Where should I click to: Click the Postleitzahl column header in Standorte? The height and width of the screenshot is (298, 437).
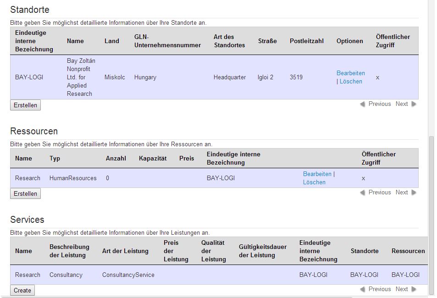(307, 41)
